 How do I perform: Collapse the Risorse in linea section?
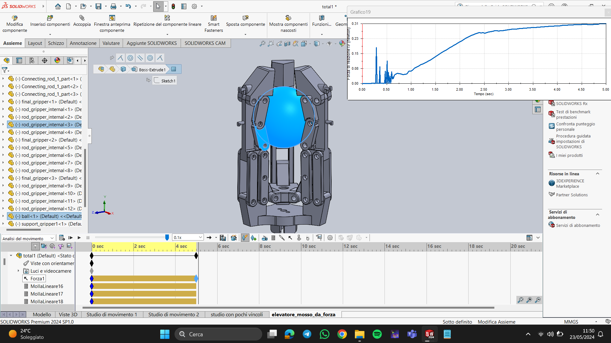598,174
